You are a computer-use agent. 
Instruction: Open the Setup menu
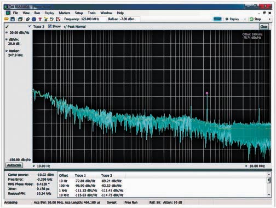coord(79,13)
